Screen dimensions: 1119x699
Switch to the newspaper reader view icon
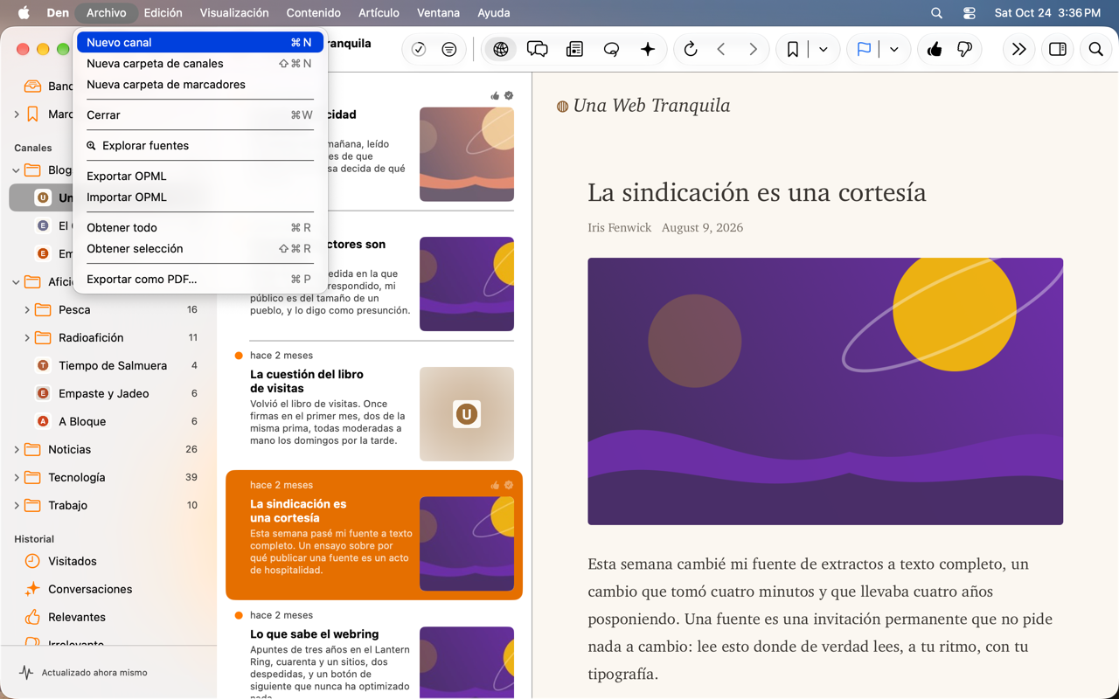[x=574, y=50]
